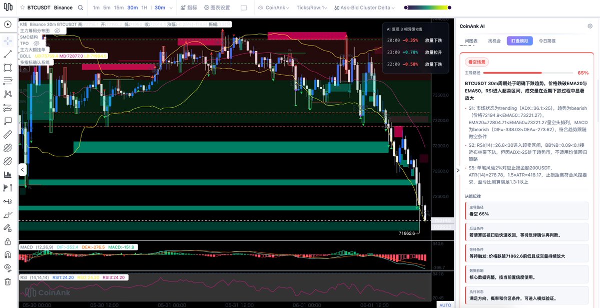Click the MACD (12,26,9) indicator label

[37, 247]
